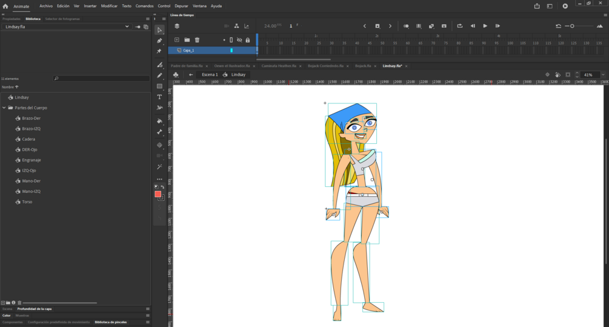The image size is (609, 327).
Task: Click Escena 1 in the breadcrumb
Action: click(x=210, y=75)
